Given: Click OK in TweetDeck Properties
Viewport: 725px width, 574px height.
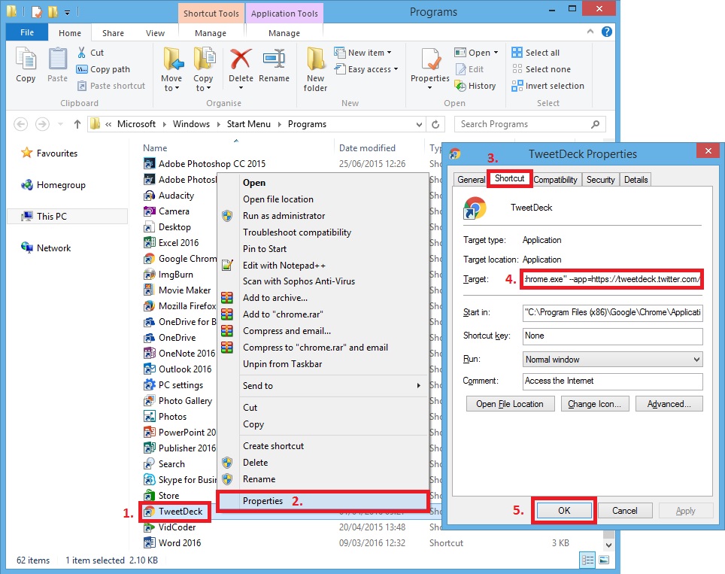Looking at the screenshot, I should point(563,510).
